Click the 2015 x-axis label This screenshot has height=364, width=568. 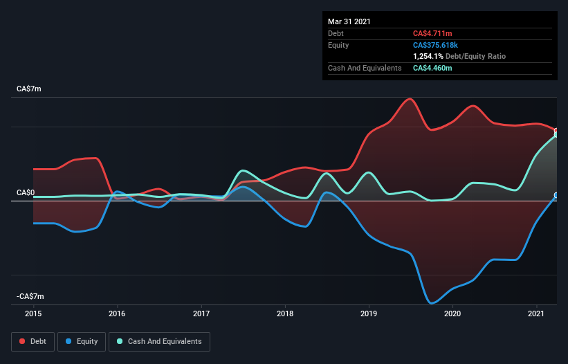tap(33, 313)
